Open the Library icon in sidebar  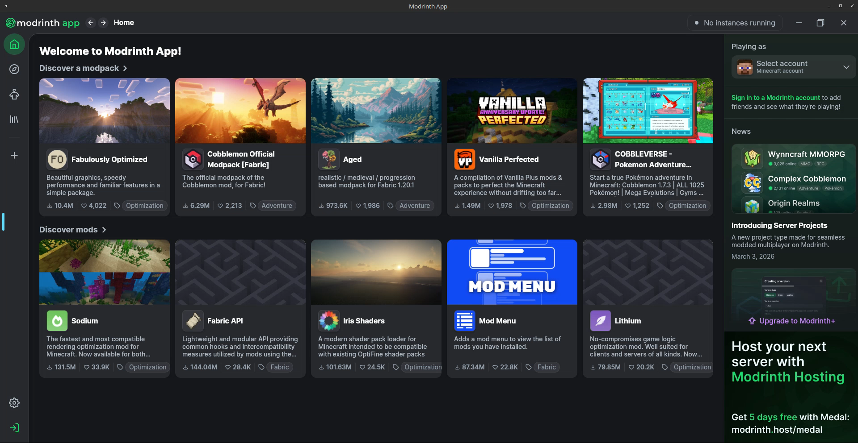[x=14, y=119]
